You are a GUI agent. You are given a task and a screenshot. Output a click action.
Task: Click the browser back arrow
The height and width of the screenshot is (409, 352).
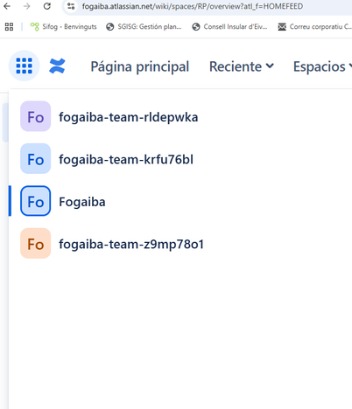(x=7, y=6)
